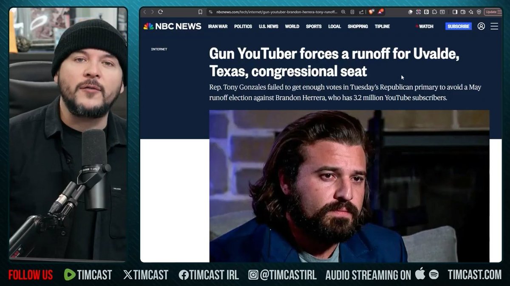This screenshot has height=286, width=510.
Task: Click the browser reload icon
Action: [160, 12]
